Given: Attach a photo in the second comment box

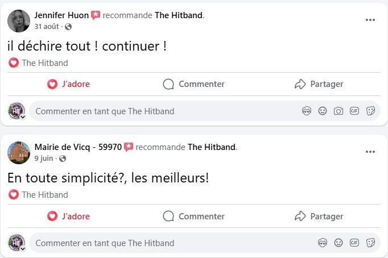Looking at the screenshot, I should click(x=339, y=243).
